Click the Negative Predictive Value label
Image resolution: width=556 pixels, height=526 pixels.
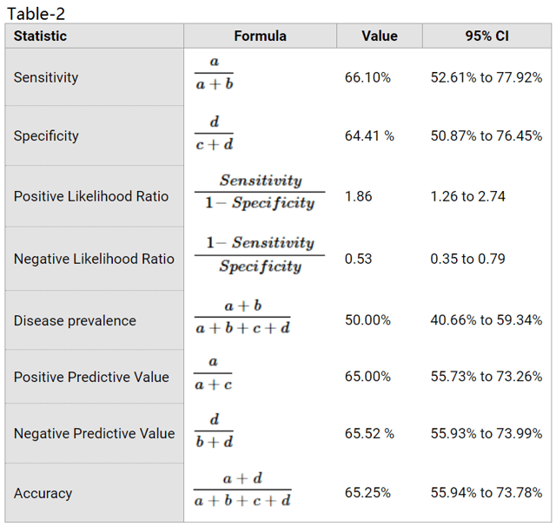tap(94, 433)
